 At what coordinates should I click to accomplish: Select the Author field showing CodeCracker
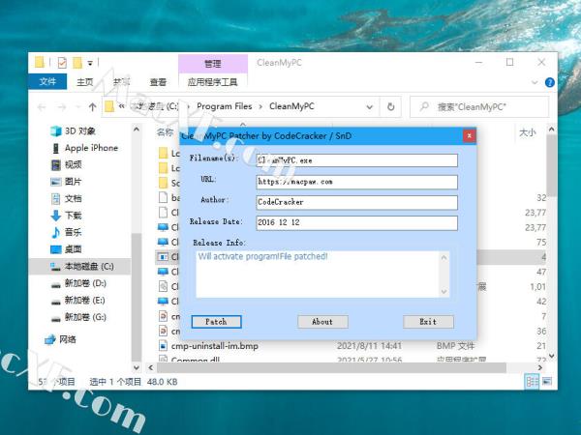pyautogui.click(x=356, y=202)
